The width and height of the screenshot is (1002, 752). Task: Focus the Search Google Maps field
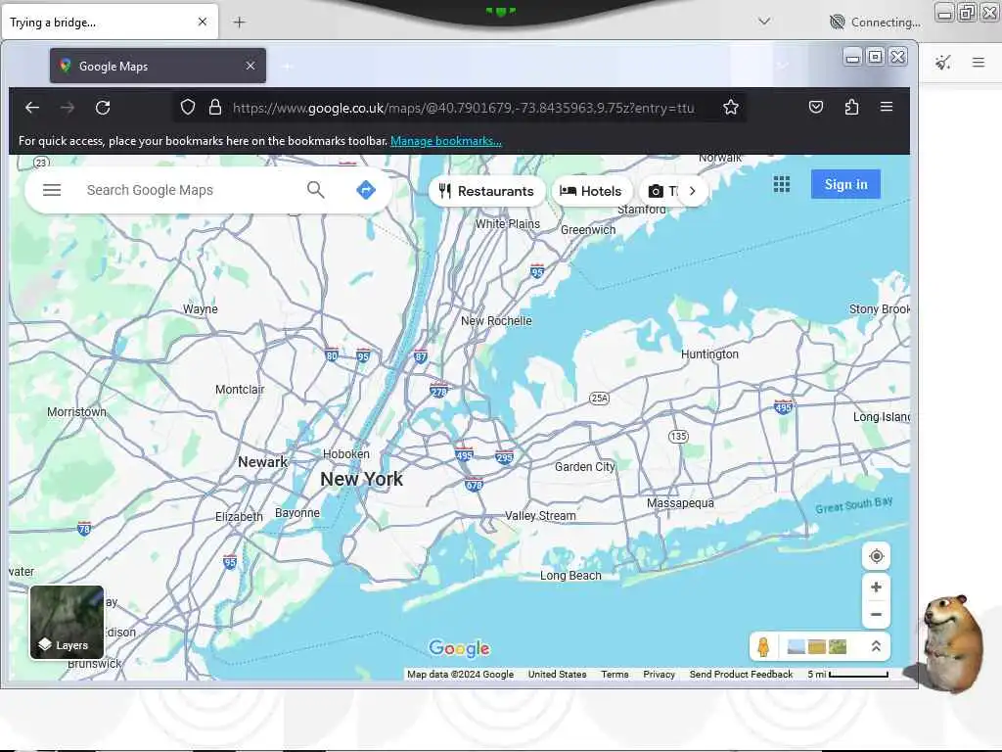(x=189, y=190)
